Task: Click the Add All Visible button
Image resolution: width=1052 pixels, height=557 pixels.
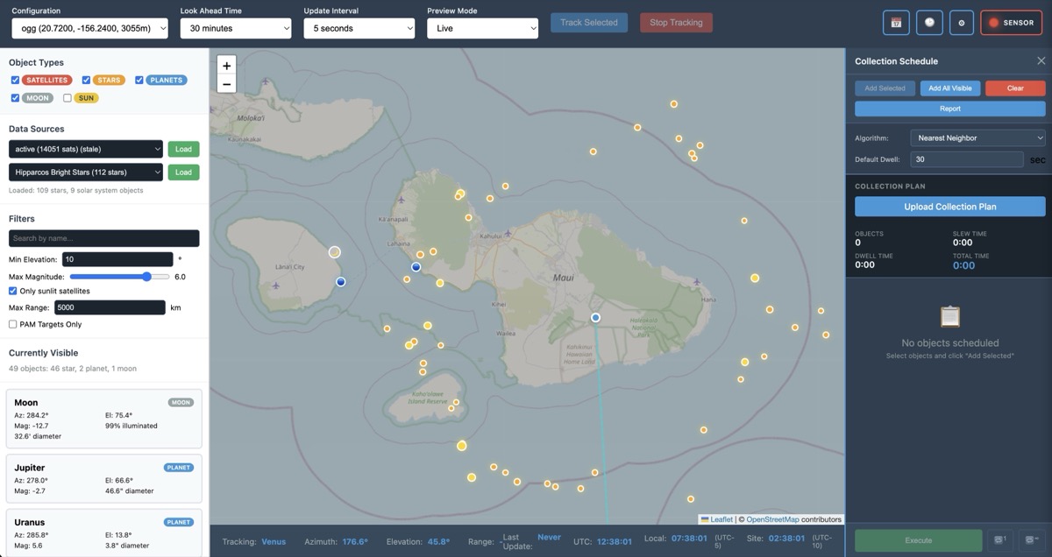Action: pos(949,88)
